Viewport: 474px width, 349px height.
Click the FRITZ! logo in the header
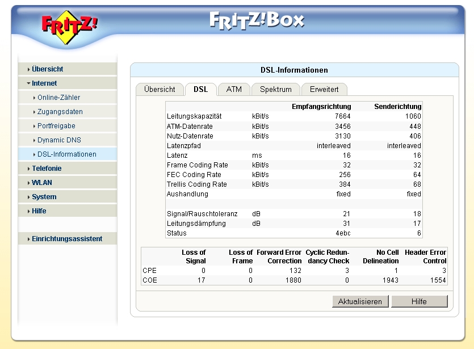point(70,27)
